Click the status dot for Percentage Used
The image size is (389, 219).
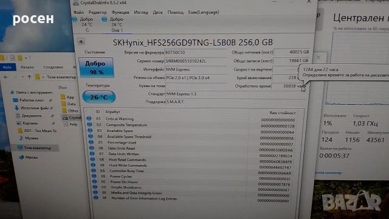(x=91, y=142)
